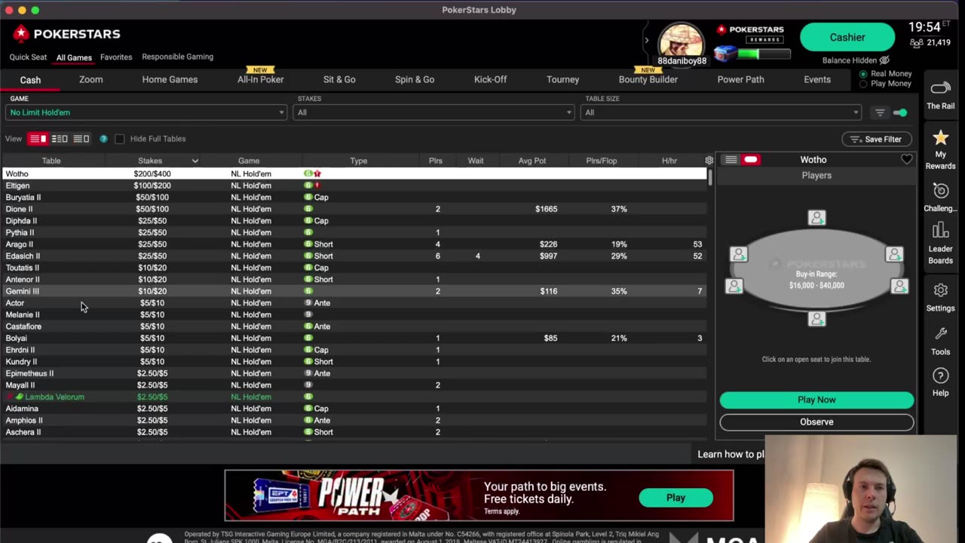
Task: Open the All-In Poker tab
Action: click(261, 79)
